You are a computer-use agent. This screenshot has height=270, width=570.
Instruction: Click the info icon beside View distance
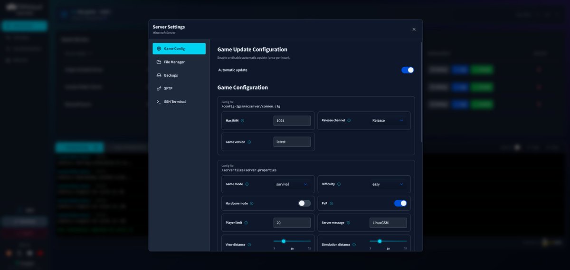pos(249,245)
